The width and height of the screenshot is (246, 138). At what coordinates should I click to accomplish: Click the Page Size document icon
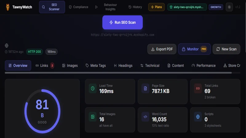(145, 88)
